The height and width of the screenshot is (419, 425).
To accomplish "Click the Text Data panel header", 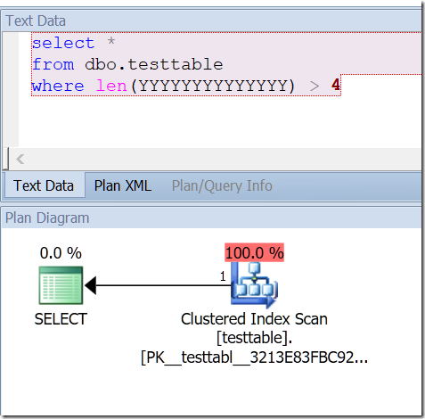I will (36, 21).
